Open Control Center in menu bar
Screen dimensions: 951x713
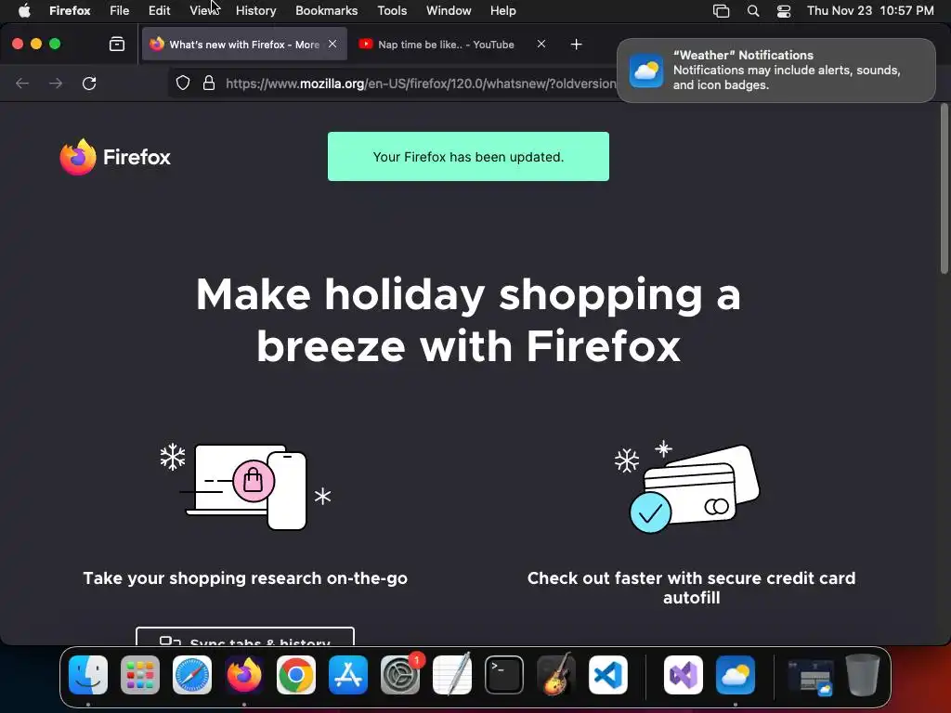pos(784,10)
